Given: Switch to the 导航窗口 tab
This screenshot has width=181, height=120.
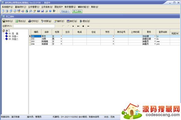Looking at the screenshot, I should pyautogui.click(x=65, y=11).
